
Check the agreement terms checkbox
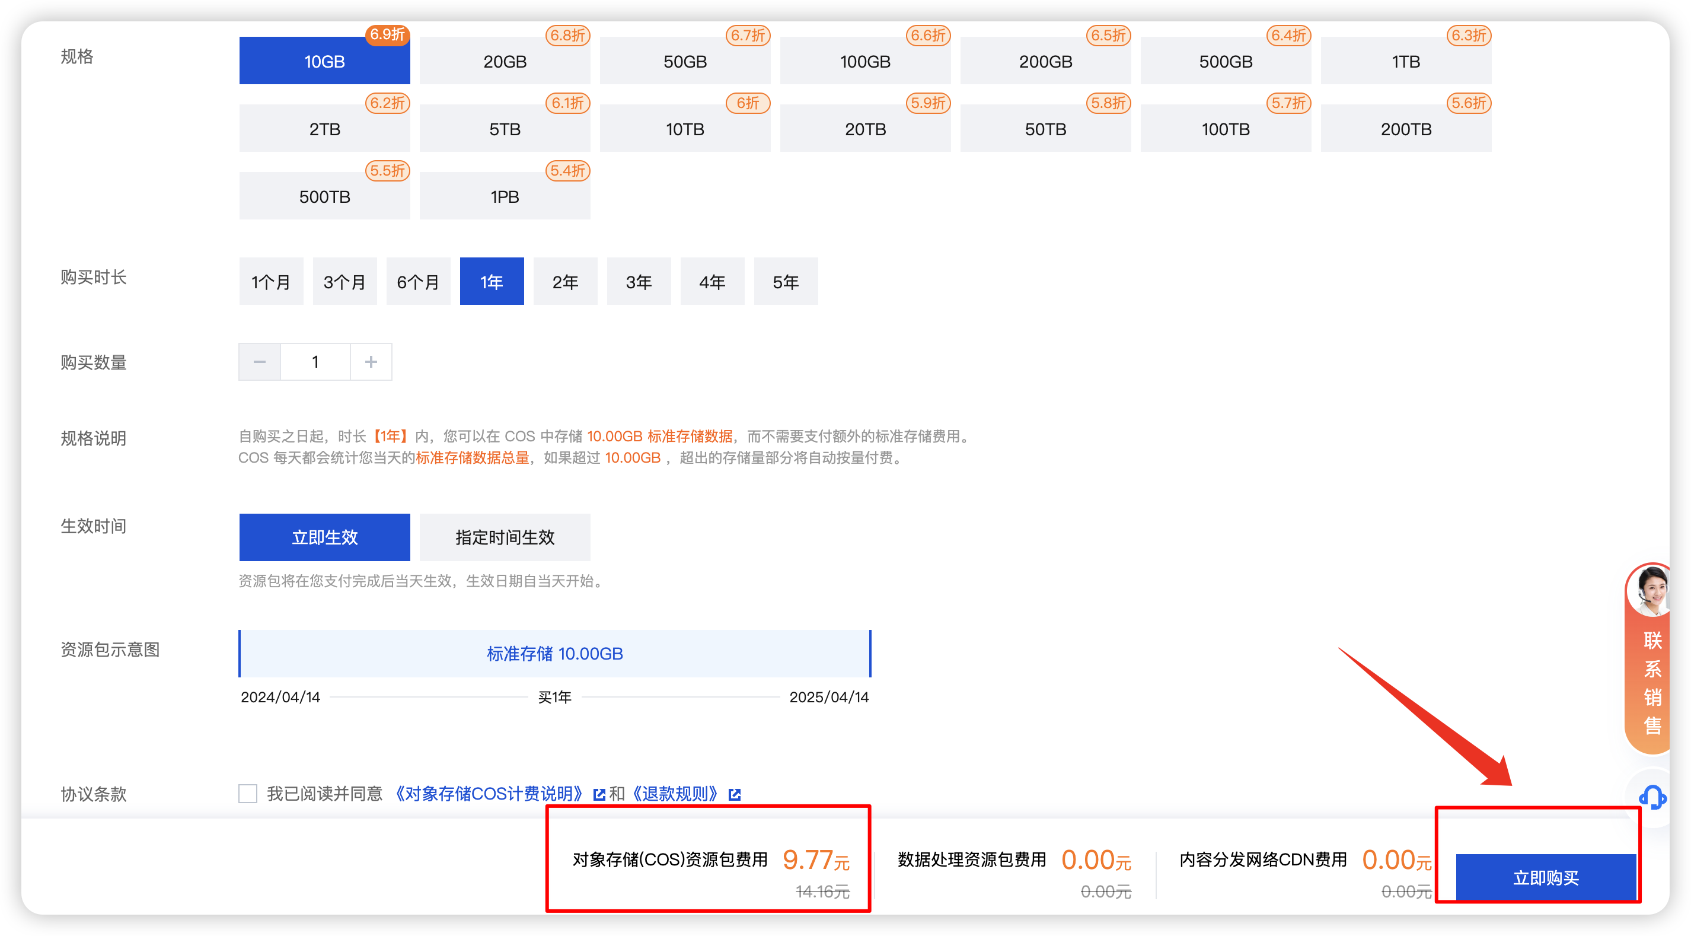coord(247,794)
